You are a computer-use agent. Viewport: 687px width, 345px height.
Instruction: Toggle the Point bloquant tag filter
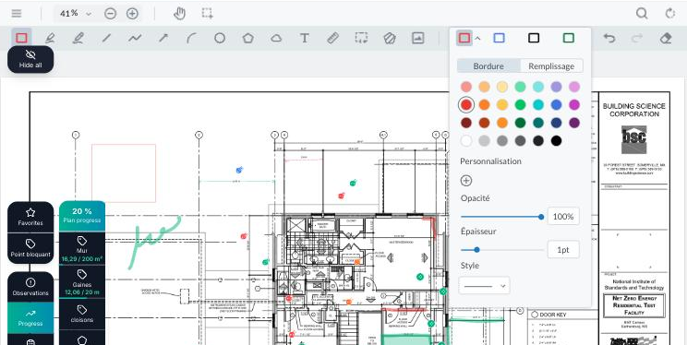[30, 248]
